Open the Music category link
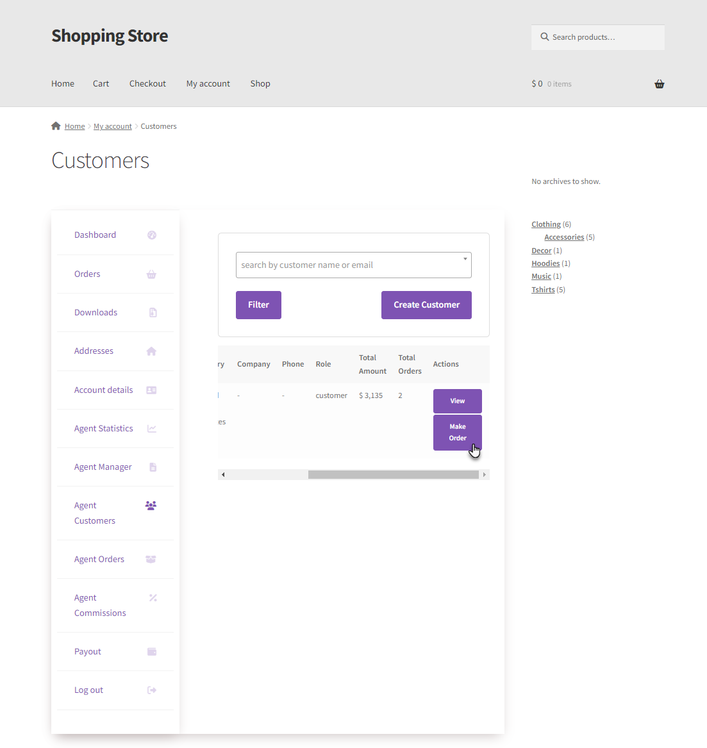This screenshot has width=707, height=748. tap(542, 276)
